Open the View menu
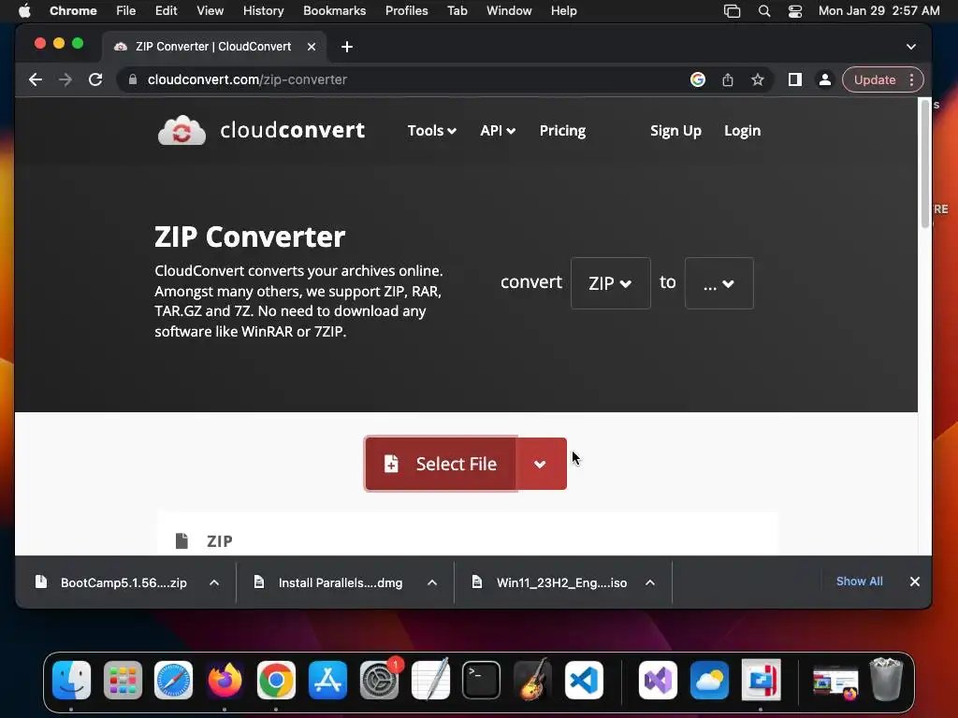 coord(210,11)
